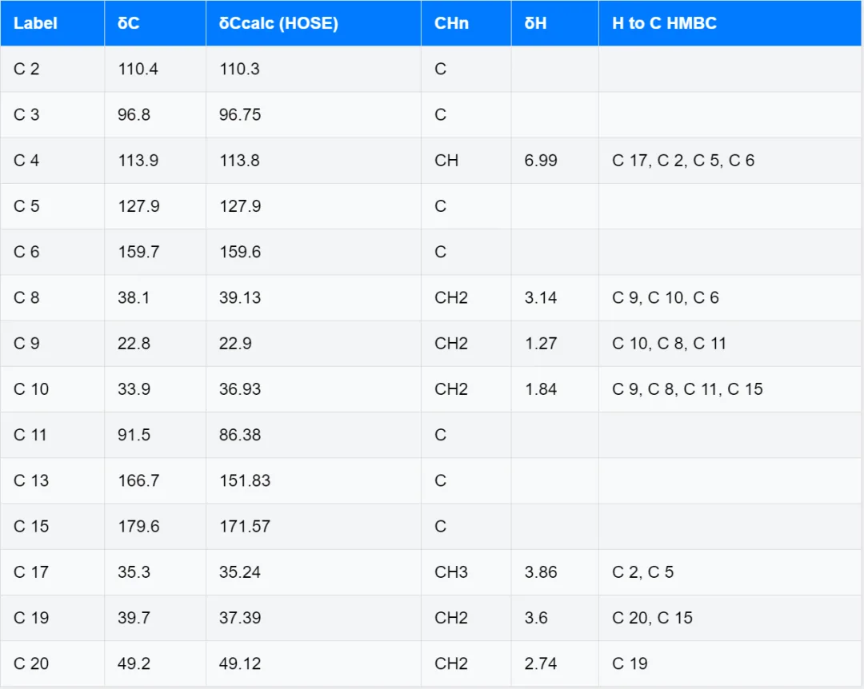Click the calculated shift 159.6
Viewport: 864px width, 689px height.
pyautogui.click(x=240, y=252)
